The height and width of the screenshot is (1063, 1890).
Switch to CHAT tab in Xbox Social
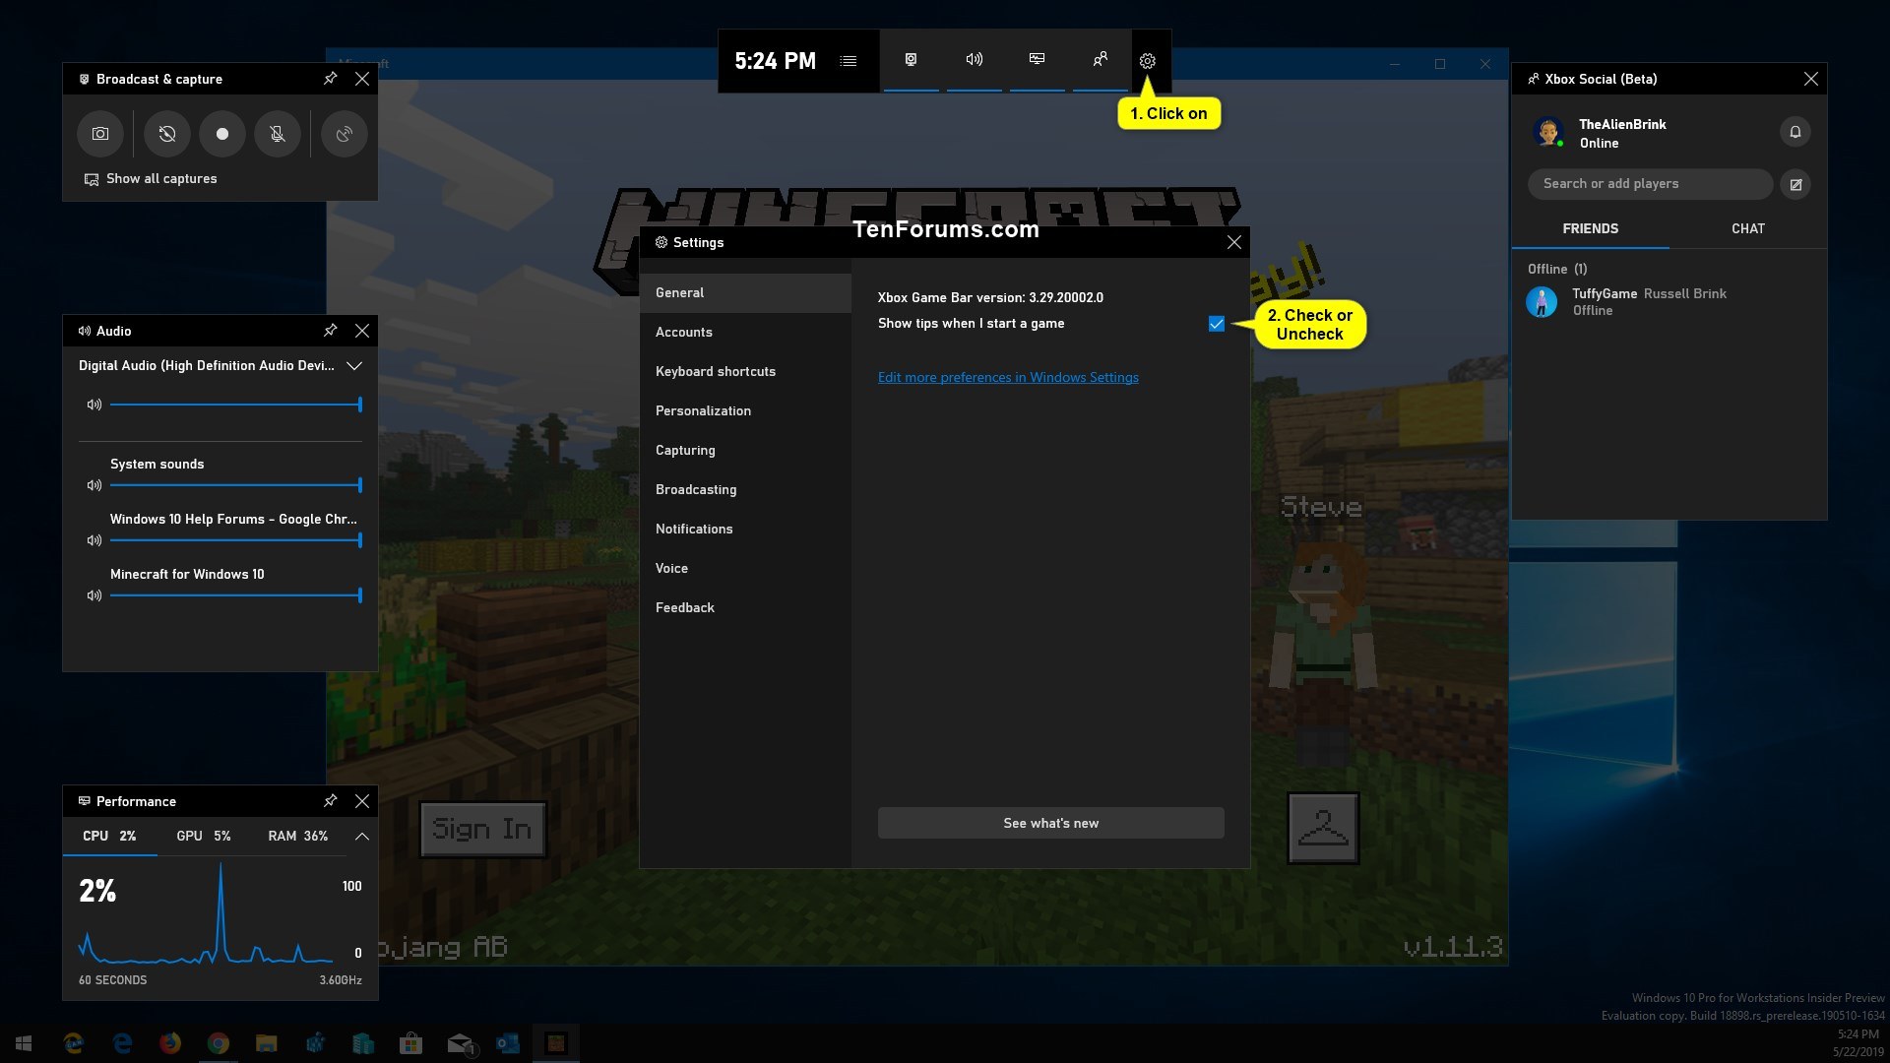click(x=1747, y=228)
